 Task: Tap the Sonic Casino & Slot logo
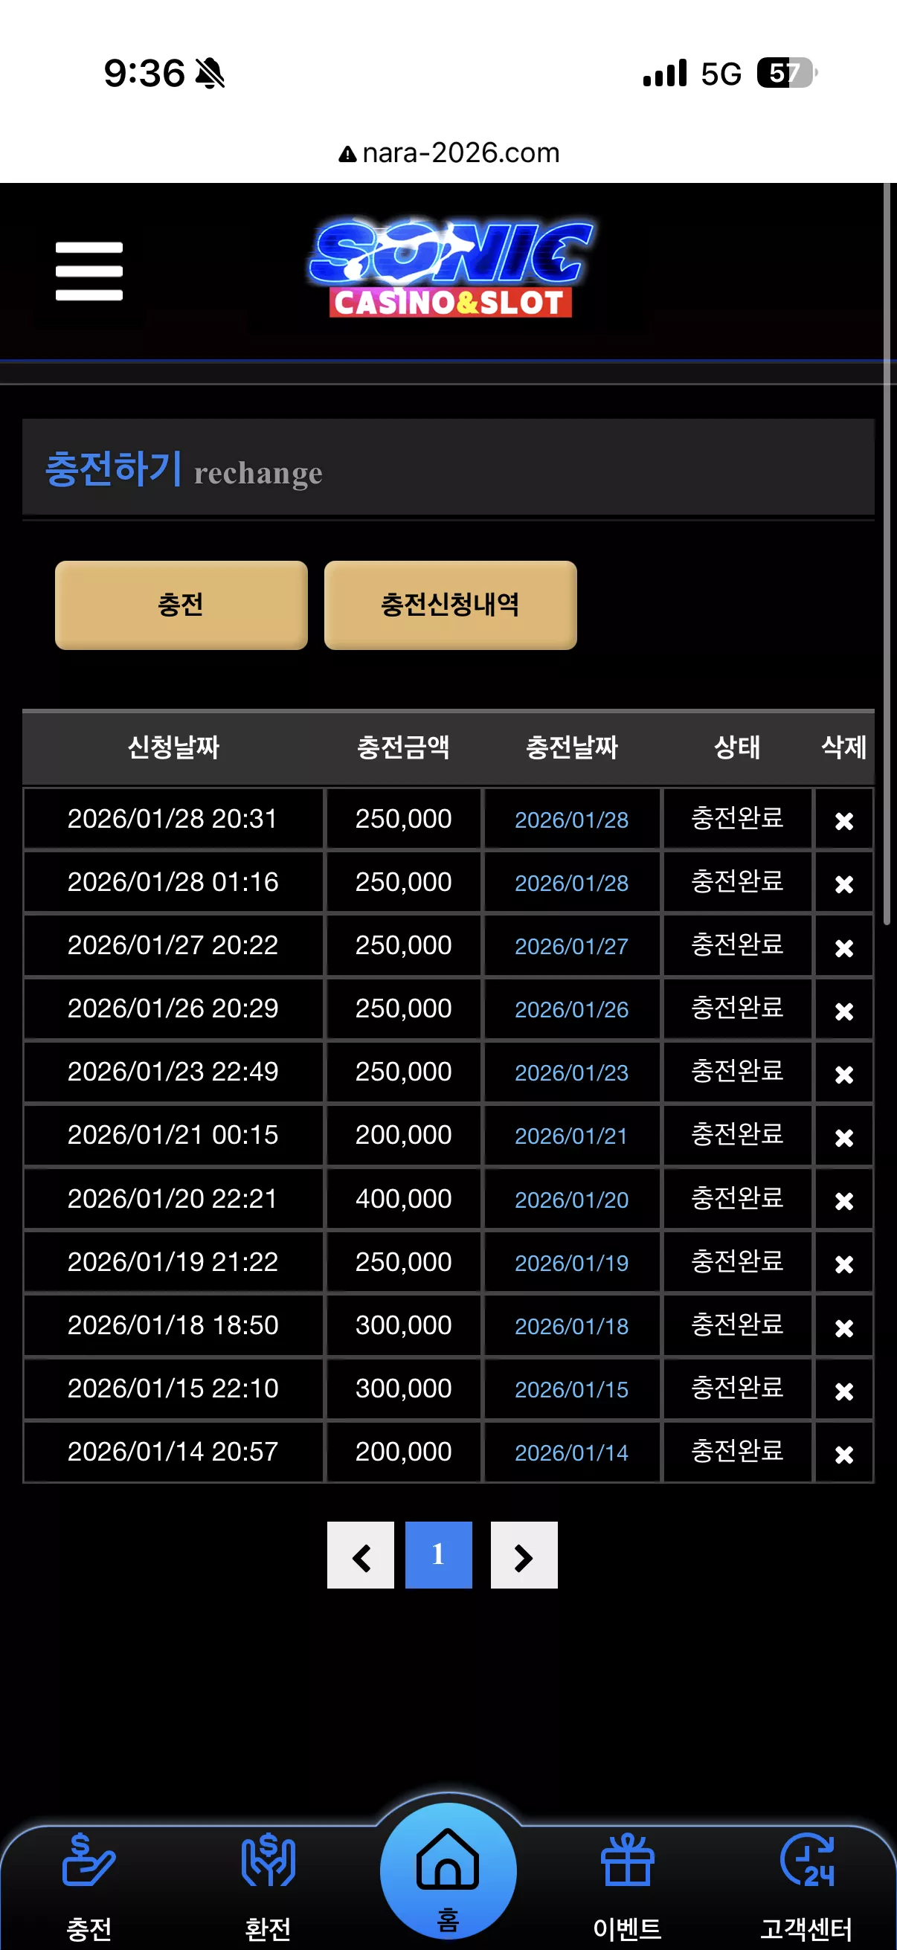pos(451,267)
